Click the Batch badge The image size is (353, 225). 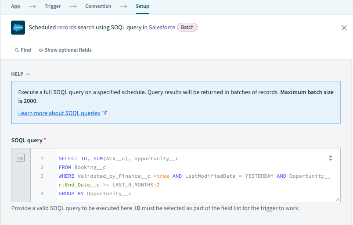187,27
